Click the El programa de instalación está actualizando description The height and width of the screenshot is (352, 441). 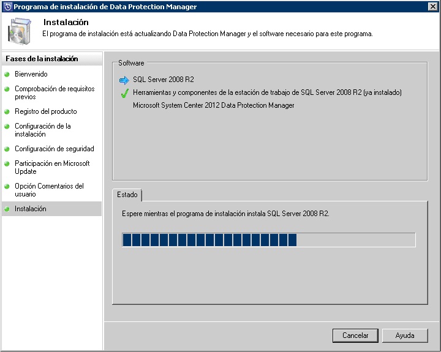[208, 34]
